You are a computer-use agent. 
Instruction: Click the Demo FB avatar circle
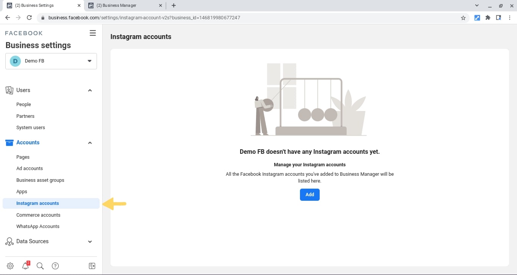[15, 61]
